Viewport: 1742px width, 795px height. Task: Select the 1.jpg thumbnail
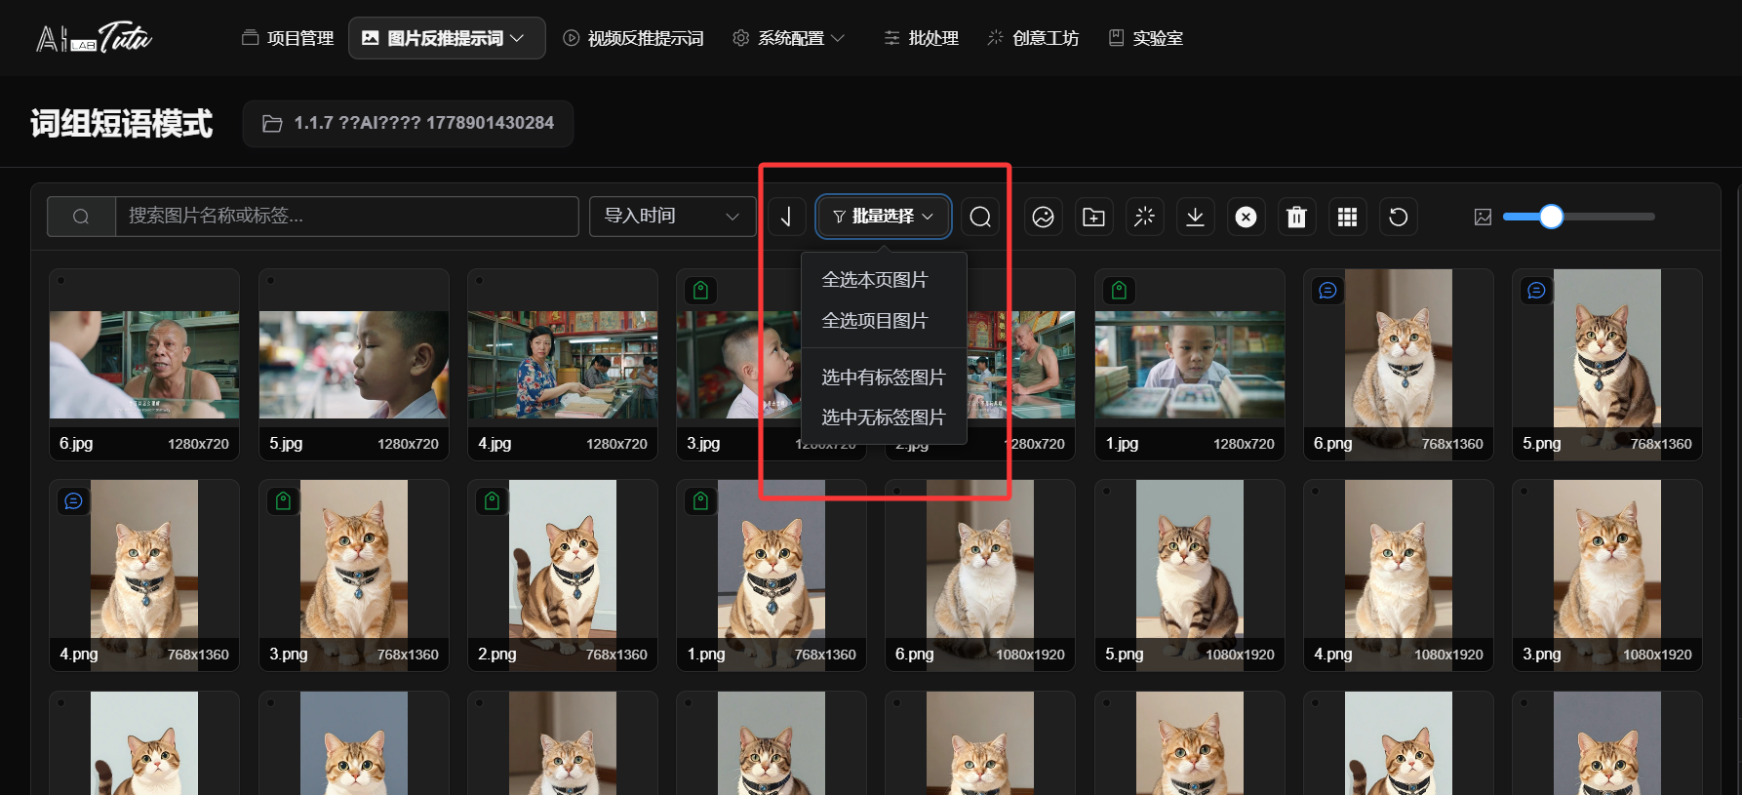[1190, 365]
